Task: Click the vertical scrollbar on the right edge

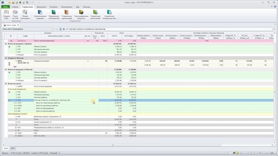Action: tap(275, 92)
